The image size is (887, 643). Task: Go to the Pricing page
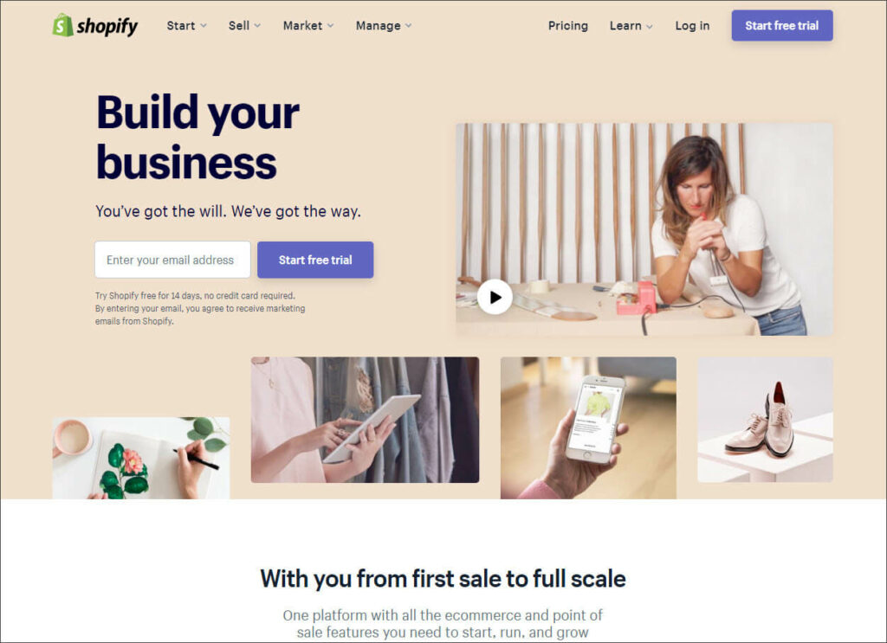[x=568, y=26]
